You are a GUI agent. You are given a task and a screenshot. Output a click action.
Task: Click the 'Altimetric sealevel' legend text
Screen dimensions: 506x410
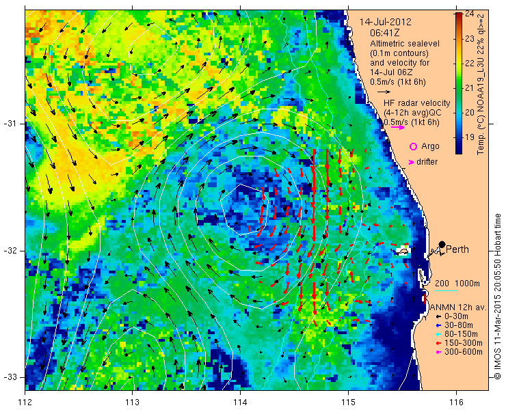click(405, 43)
